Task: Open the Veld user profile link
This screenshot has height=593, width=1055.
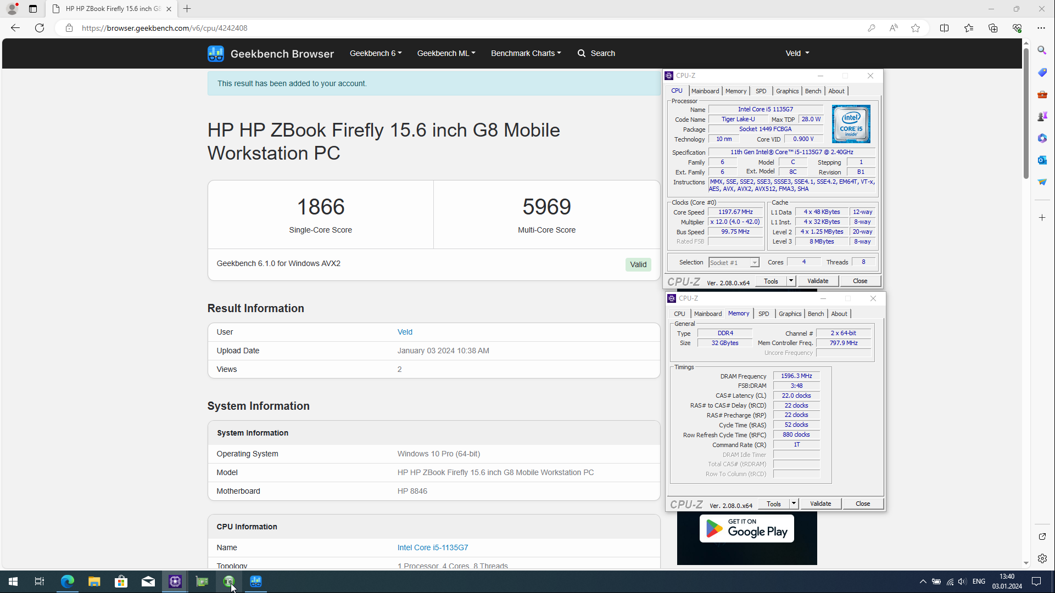Action: pyautogui.click(x=405, y=332)
